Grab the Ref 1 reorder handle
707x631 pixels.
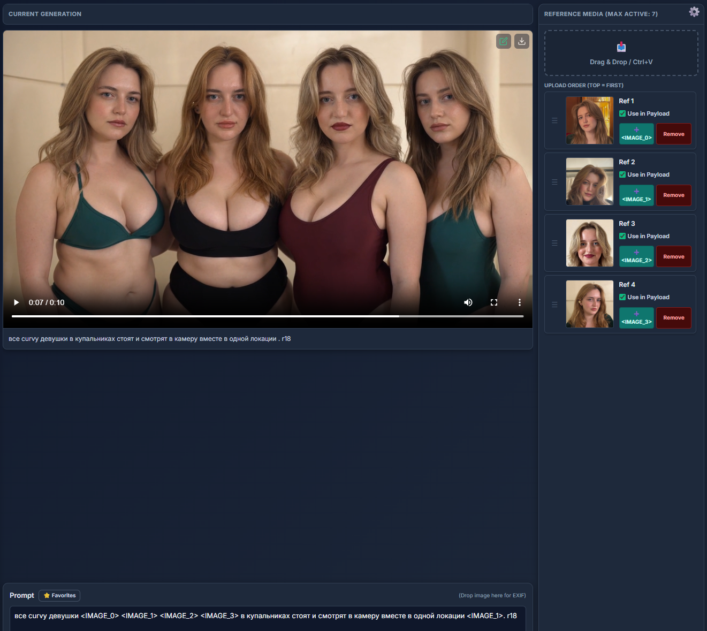[x=554, y=120]
